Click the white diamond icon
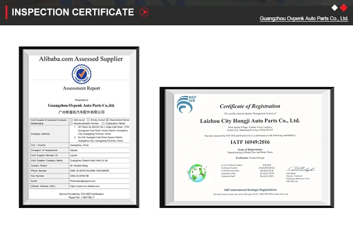 coord(335,8)
